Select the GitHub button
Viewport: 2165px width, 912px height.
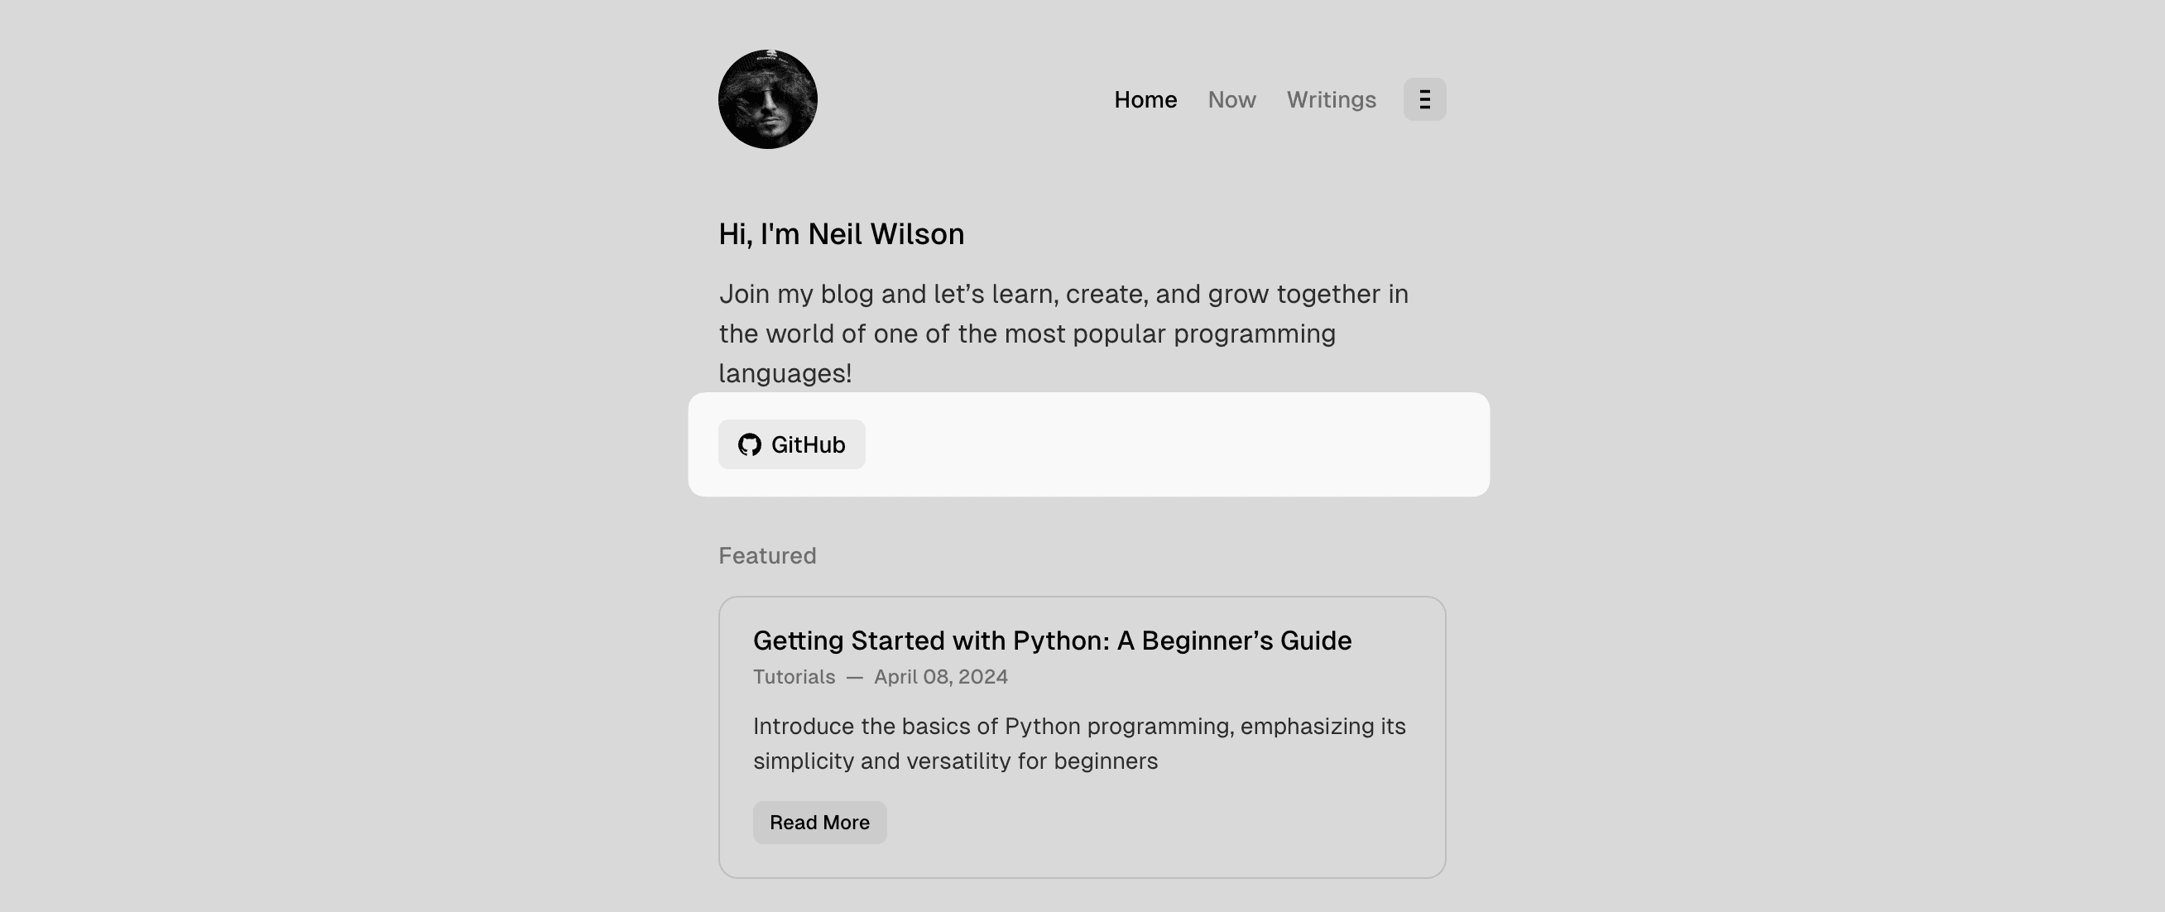click(791, 444)
